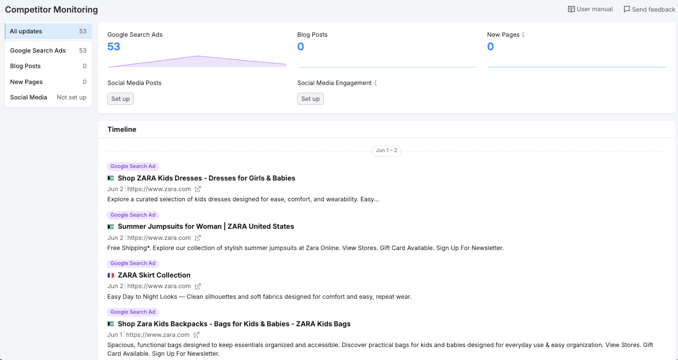Click description starting 'Explore a curated selection'
Image resolution: width=678 pixels, height=360 pixels.
point(243,199)
